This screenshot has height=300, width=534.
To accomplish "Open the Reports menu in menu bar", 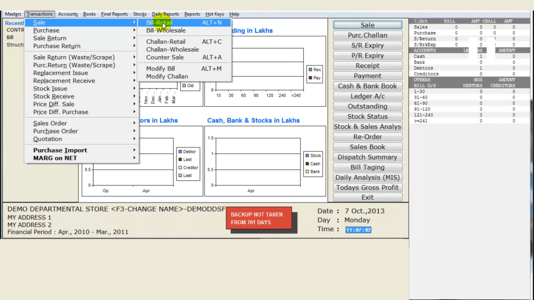I will pyautogui.click(x=192, y=14).
